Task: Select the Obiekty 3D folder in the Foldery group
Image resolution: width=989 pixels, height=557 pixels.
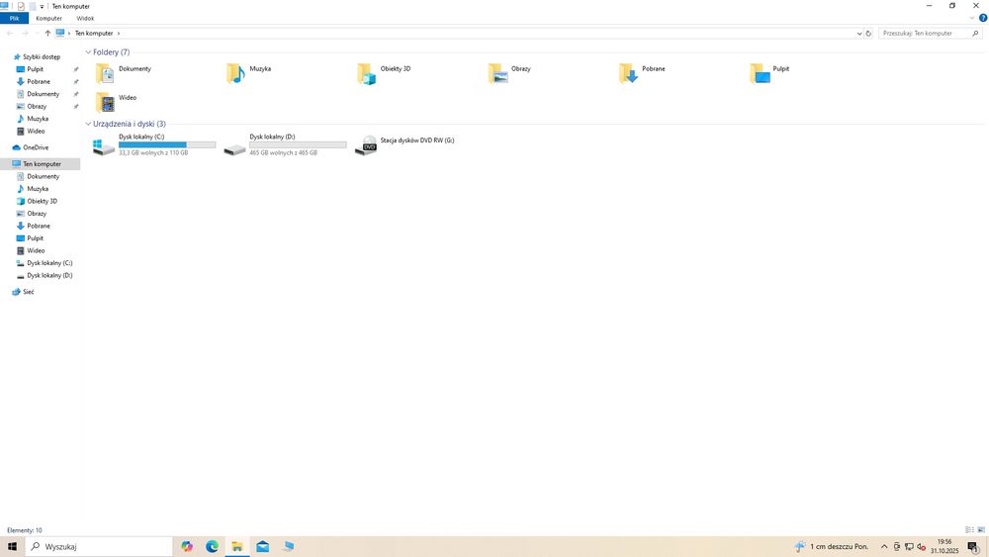Action: pos(384,72)
